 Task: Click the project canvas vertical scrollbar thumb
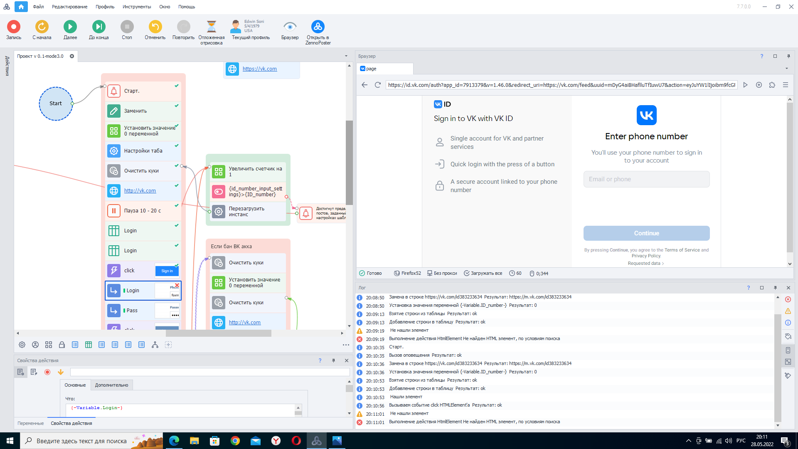350,162
